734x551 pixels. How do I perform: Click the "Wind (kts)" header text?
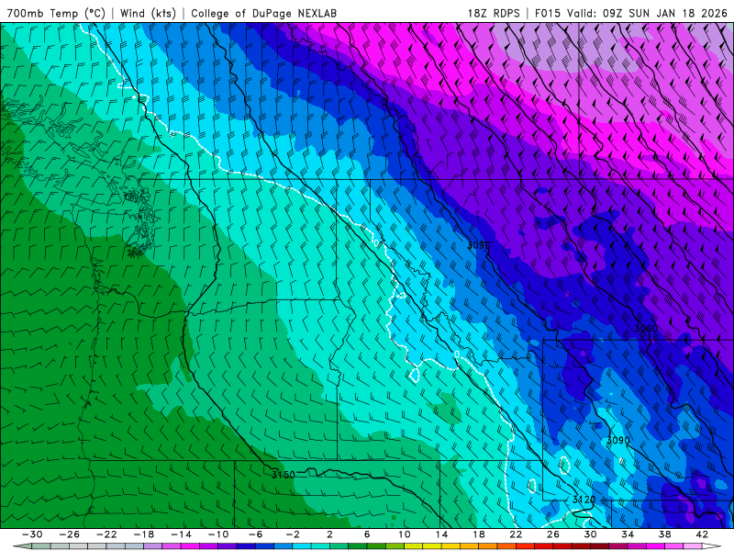coord(148,13)
